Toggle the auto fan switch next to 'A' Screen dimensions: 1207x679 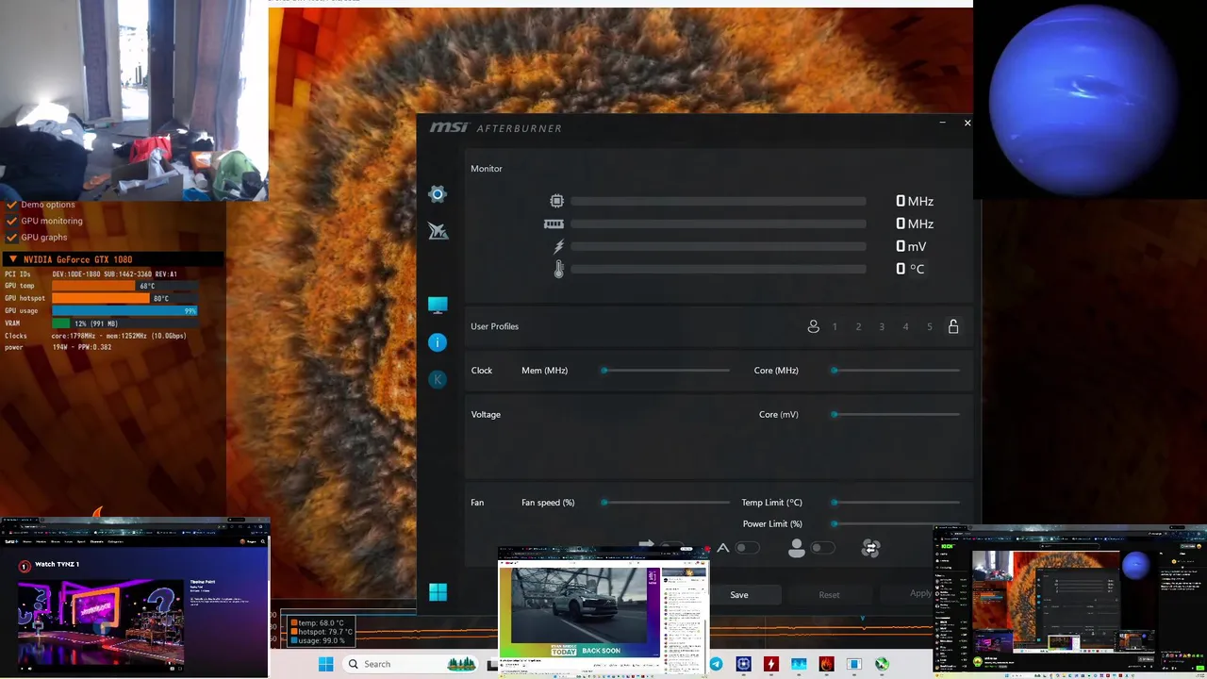748,548
